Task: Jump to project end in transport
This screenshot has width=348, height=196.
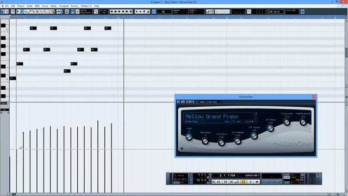Action: pyautogui.click(x=231, y=181)
